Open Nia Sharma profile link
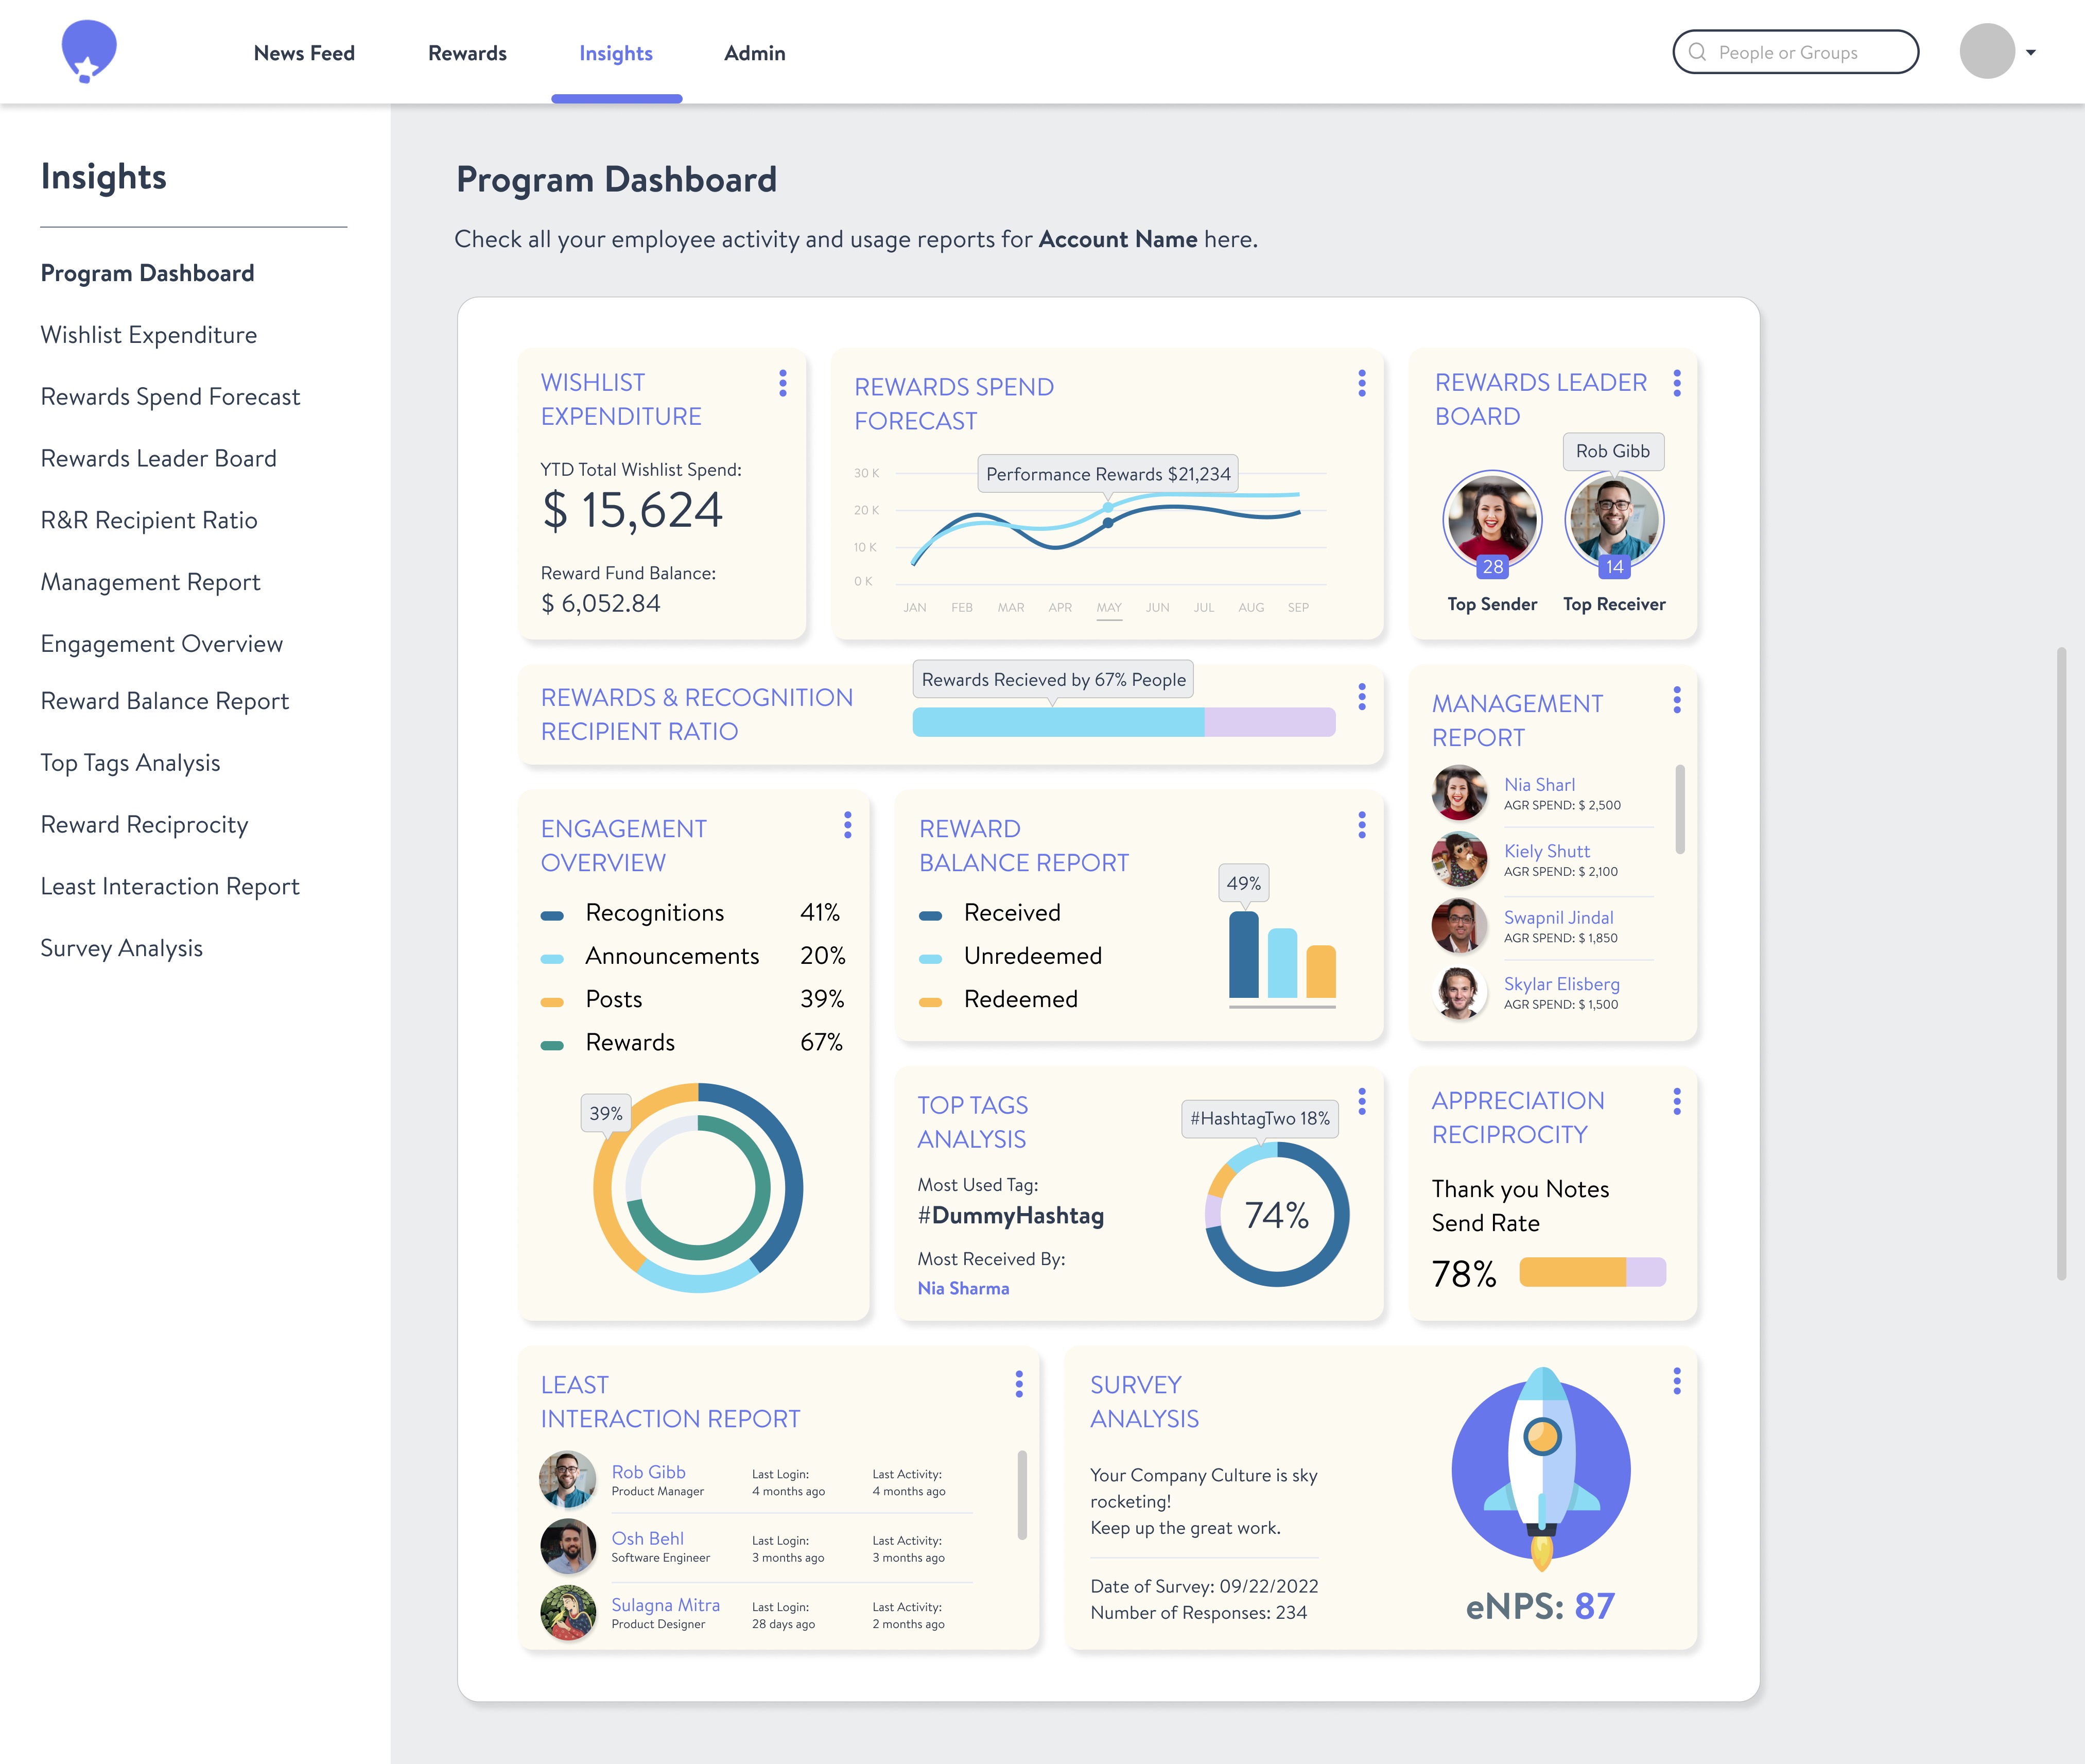Image resolution: width=2085 pixels, height=1764 pixels. coord(963,1288)
